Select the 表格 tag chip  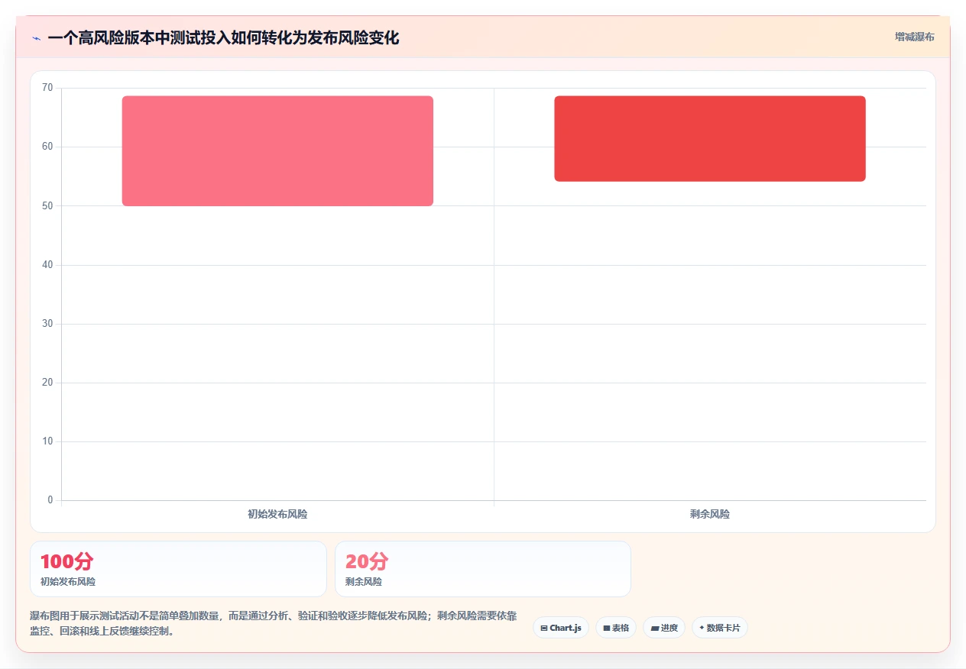[616, 628]
